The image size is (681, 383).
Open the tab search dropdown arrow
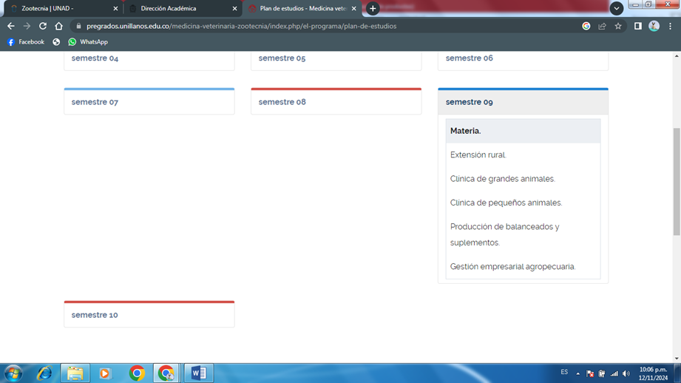tap(616, 9)
